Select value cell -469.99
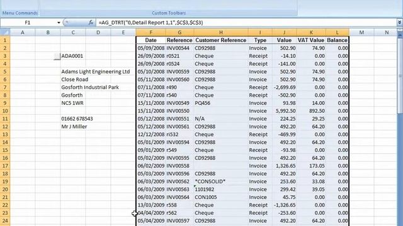Viewport: 403px width, 226px height. pyautogui.click(x=284, y=134)
